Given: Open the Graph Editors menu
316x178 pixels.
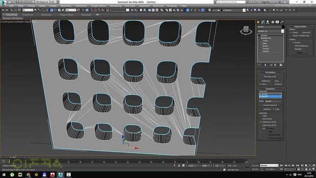Looking at the screenshot, I should click(98, 6).
